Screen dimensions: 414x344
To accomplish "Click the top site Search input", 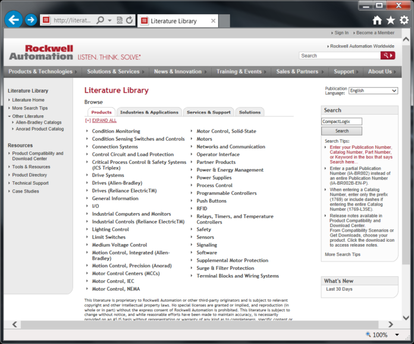I will click(340, 55).
